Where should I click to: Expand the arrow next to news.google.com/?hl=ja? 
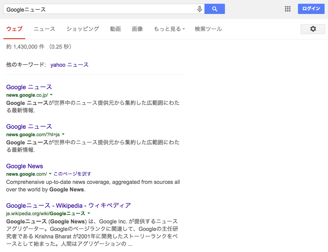click(63, 134)
